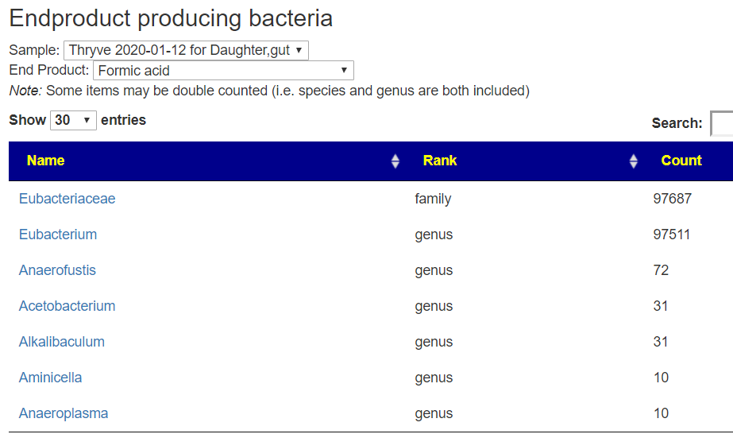Click the Endproduct producing bacteria heading
The width and height of the screenshot is (733, 434).
click(171, 19)
